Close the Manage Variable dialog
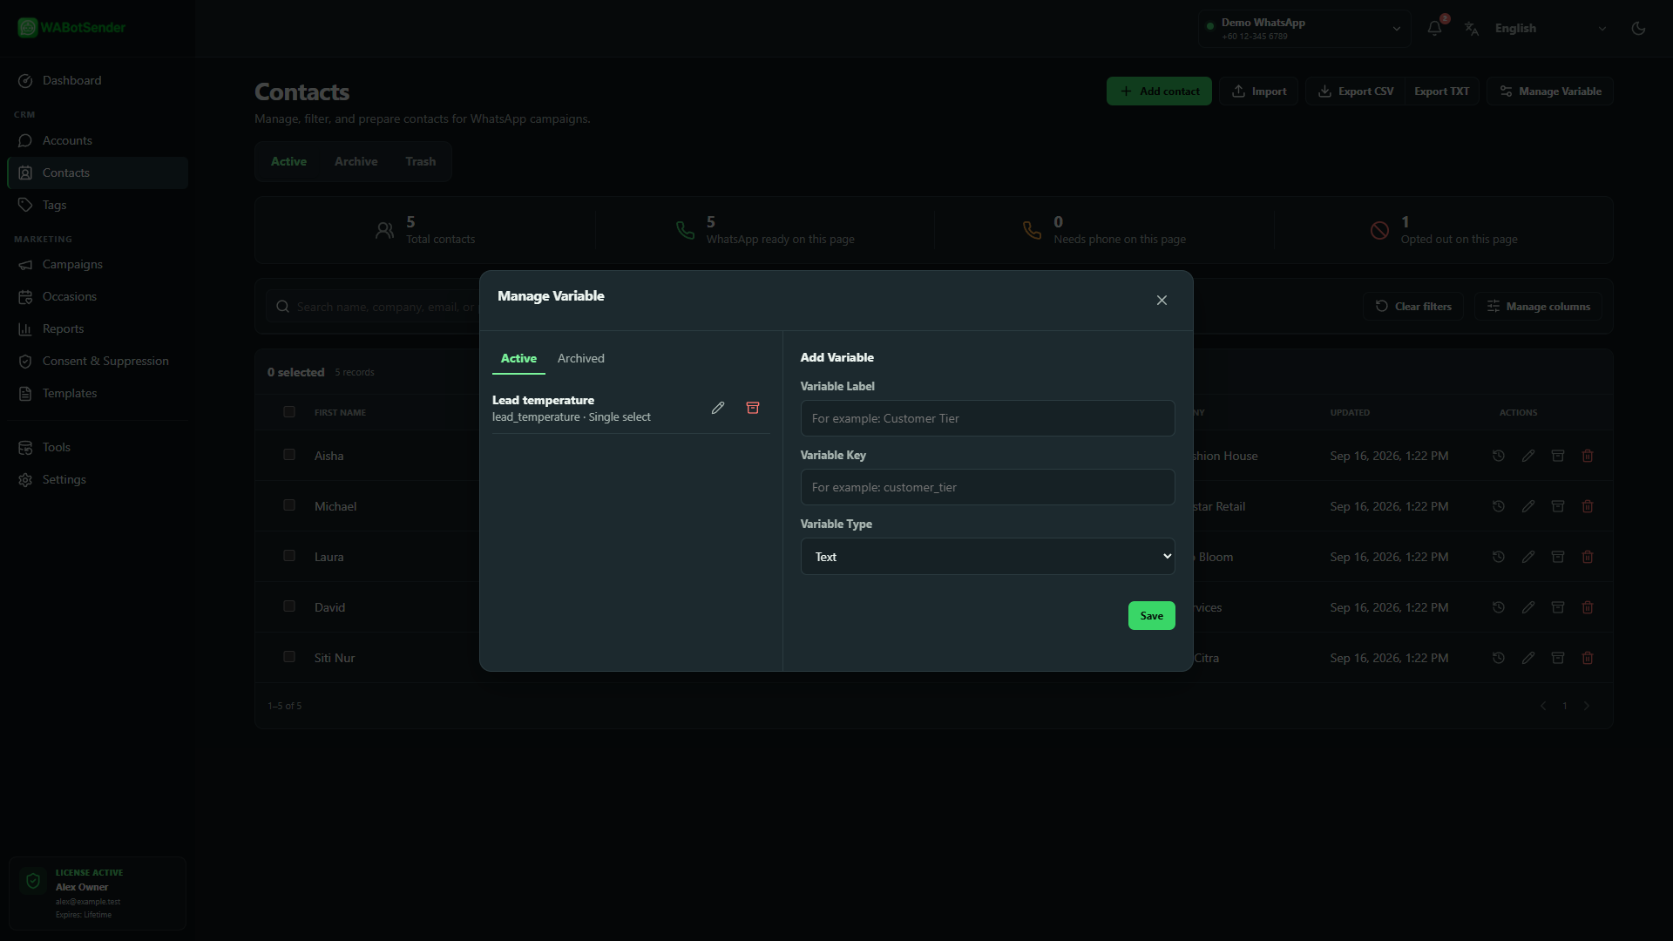The image size is (1673, 941). click(1162, 300)
